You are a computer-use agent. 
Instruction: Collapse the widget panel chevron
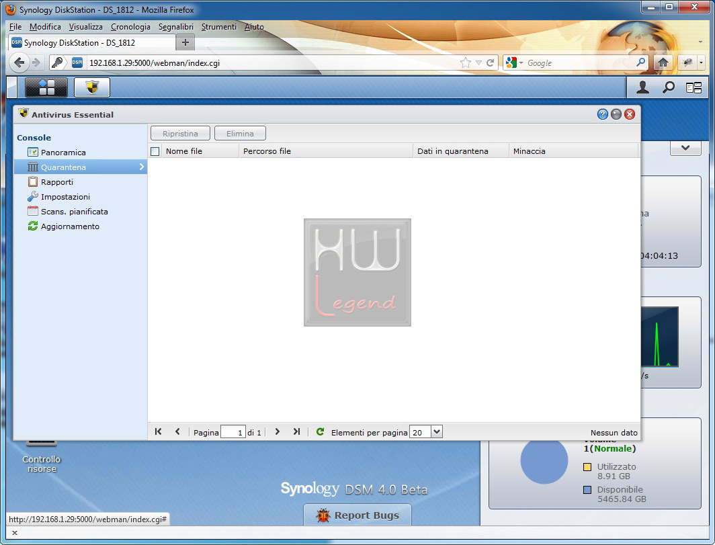coord(685,148)
